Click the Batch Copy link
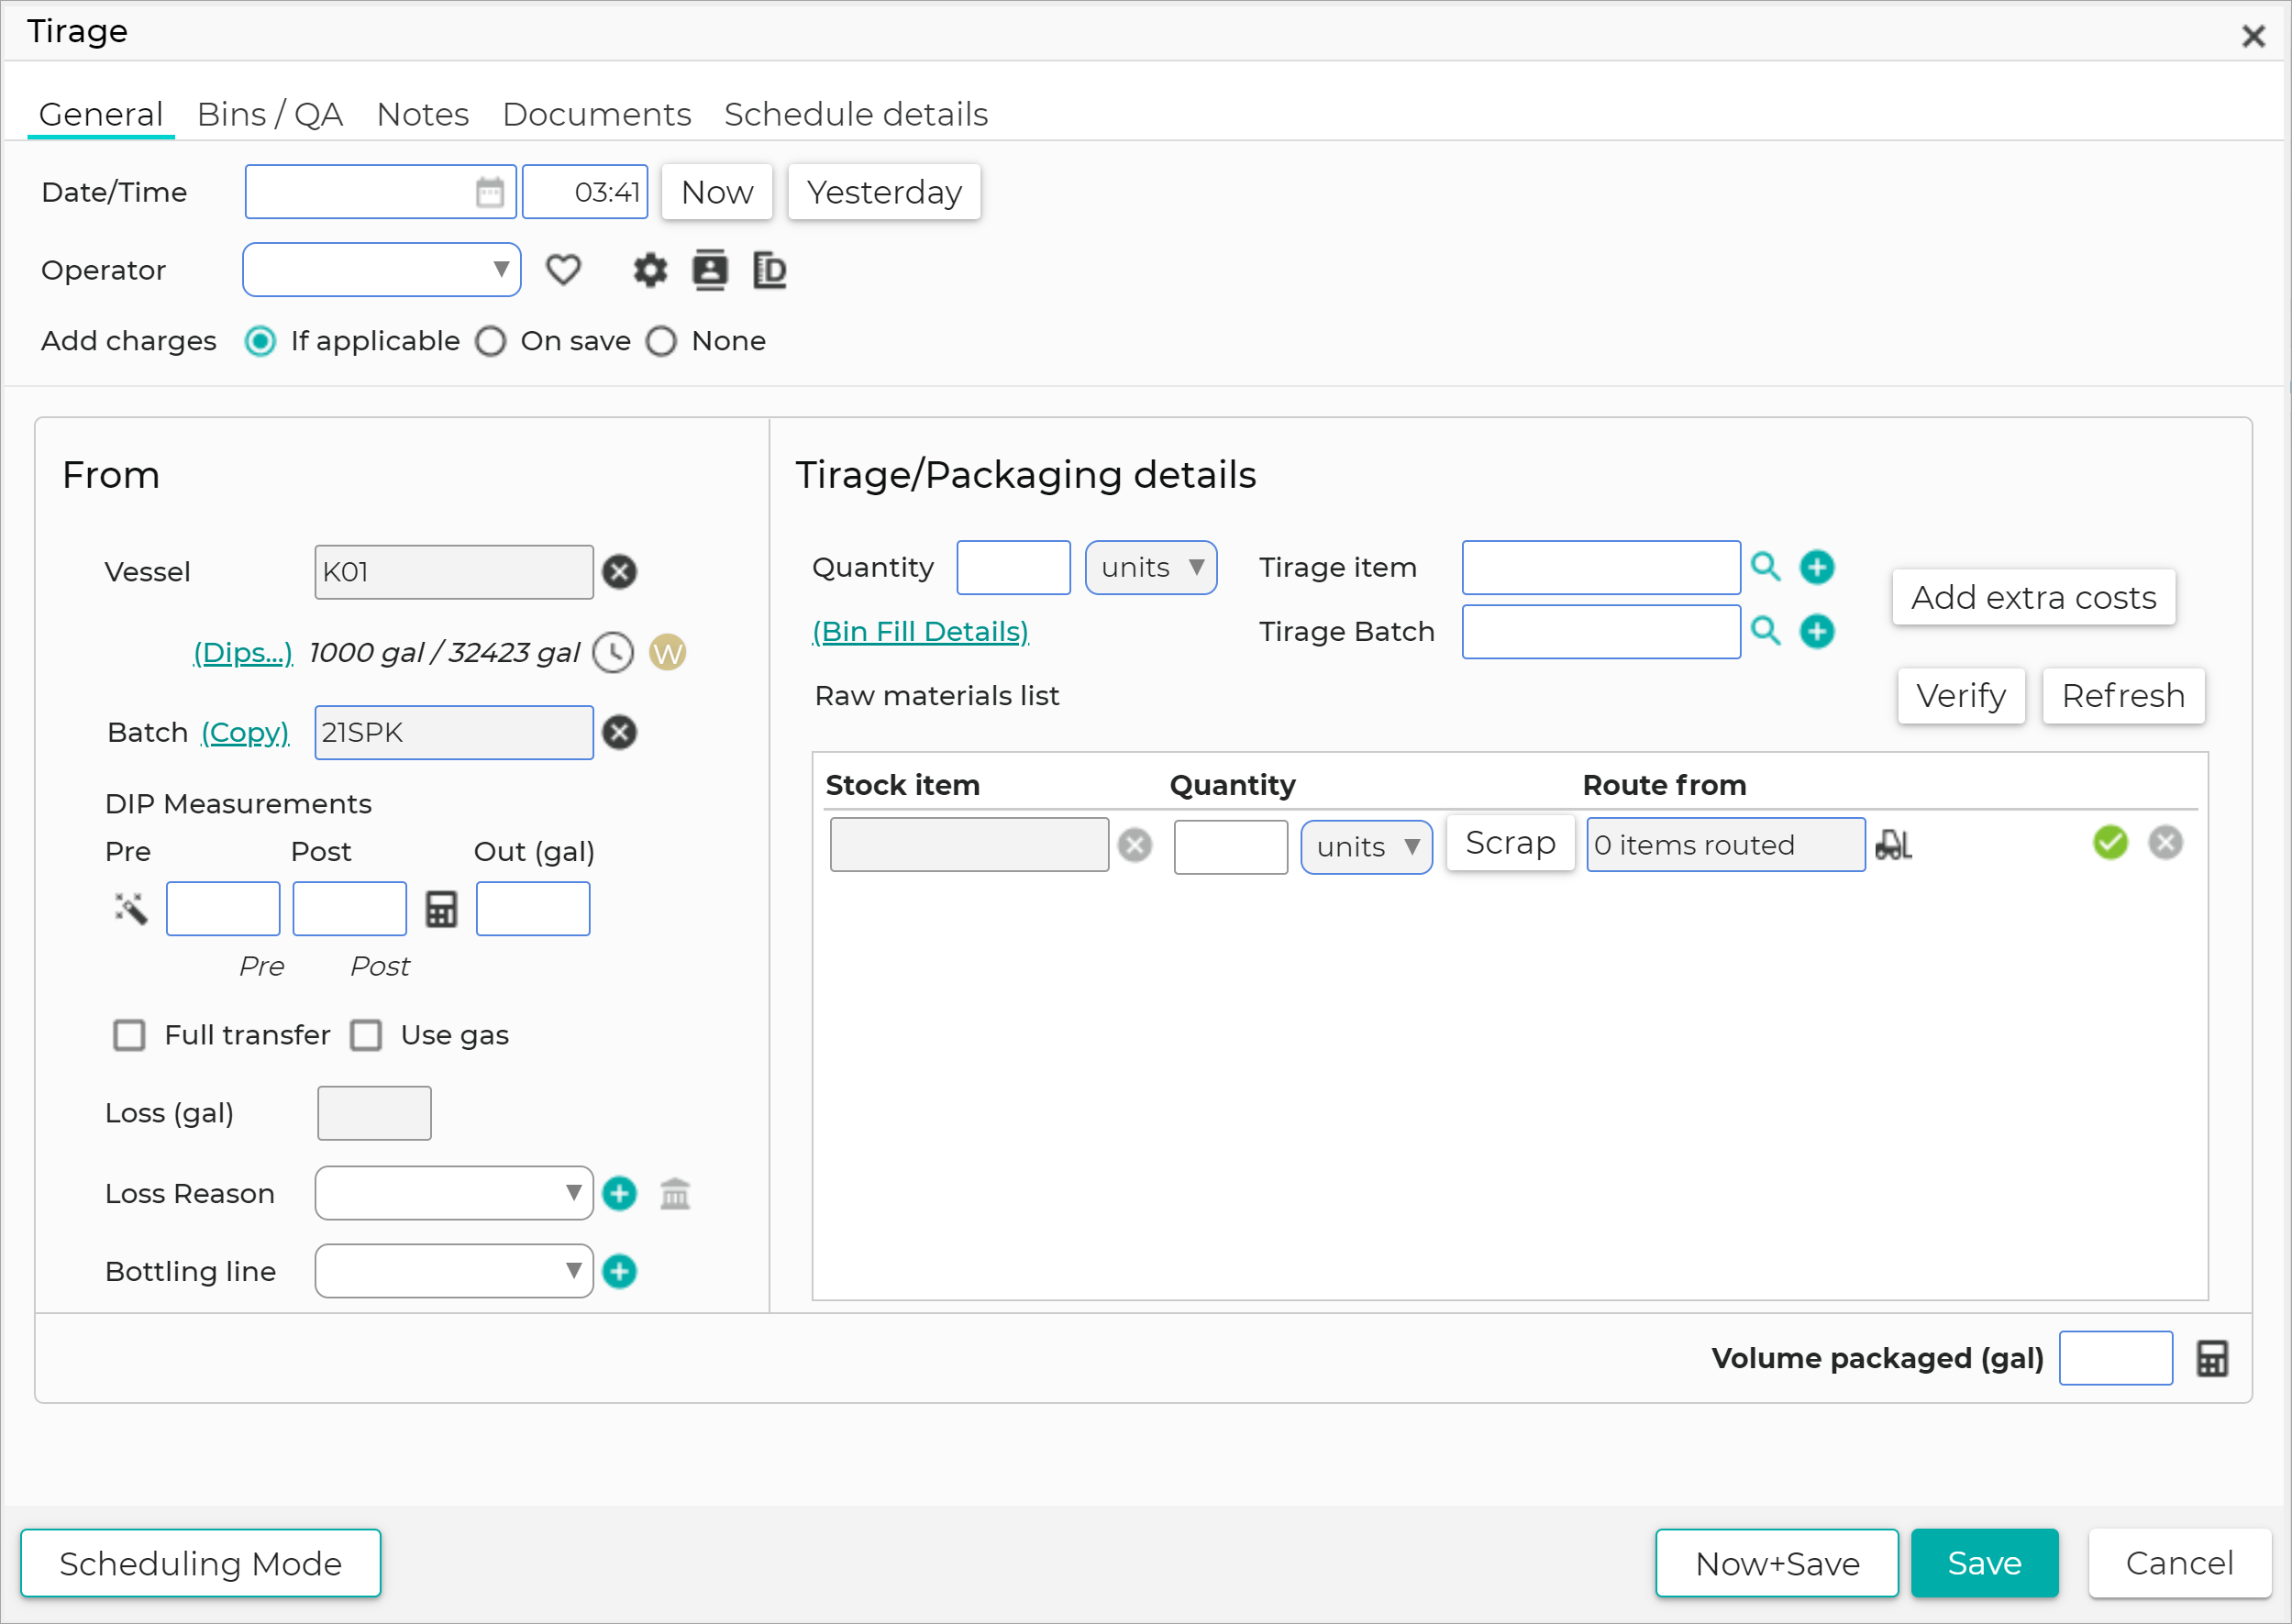Image resolution: width=2292 pixels, height=1624 pixels. point(245,733)
